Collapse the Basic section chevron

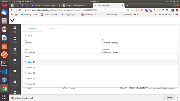coord(26,36)
